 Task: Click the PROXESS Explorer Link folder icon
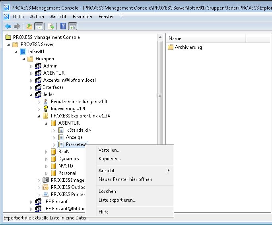pyautogui.click(x=45, y=116)
